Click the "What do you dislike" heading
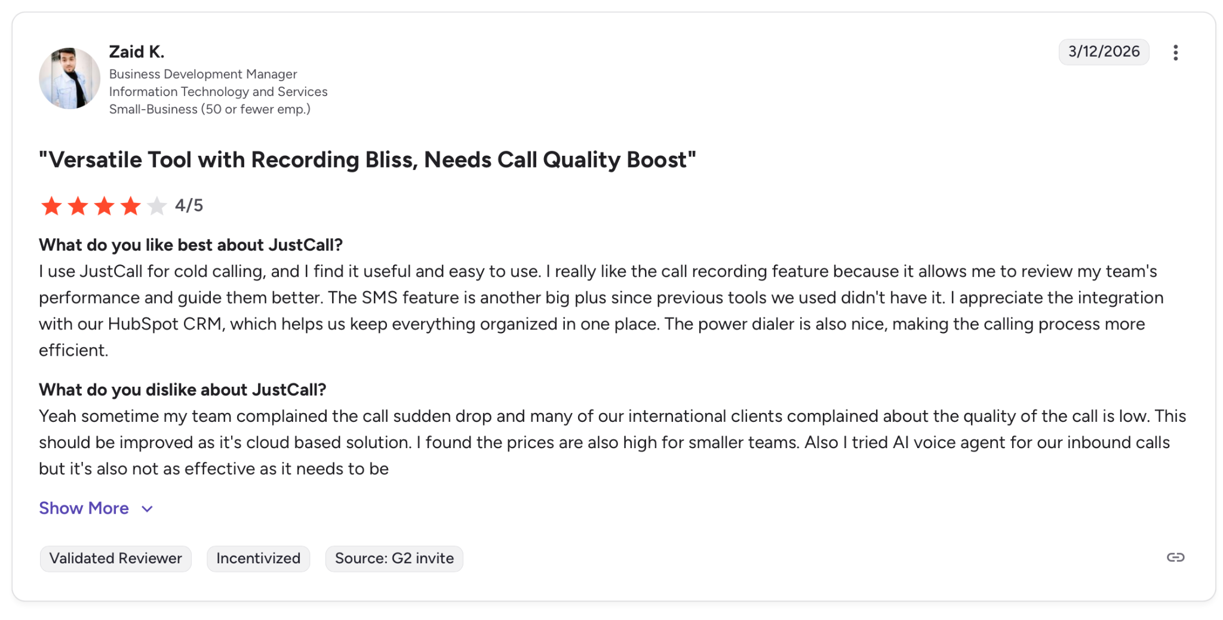 (182, 390)
